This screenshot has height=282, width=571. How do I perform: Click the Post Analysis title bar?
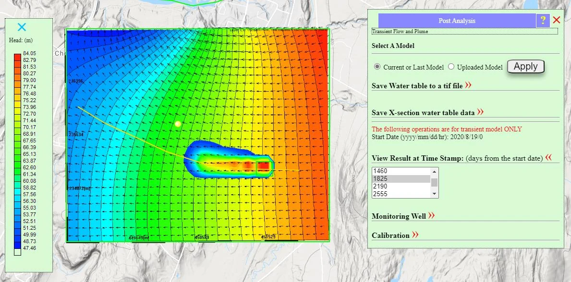[x=457, y=21]
